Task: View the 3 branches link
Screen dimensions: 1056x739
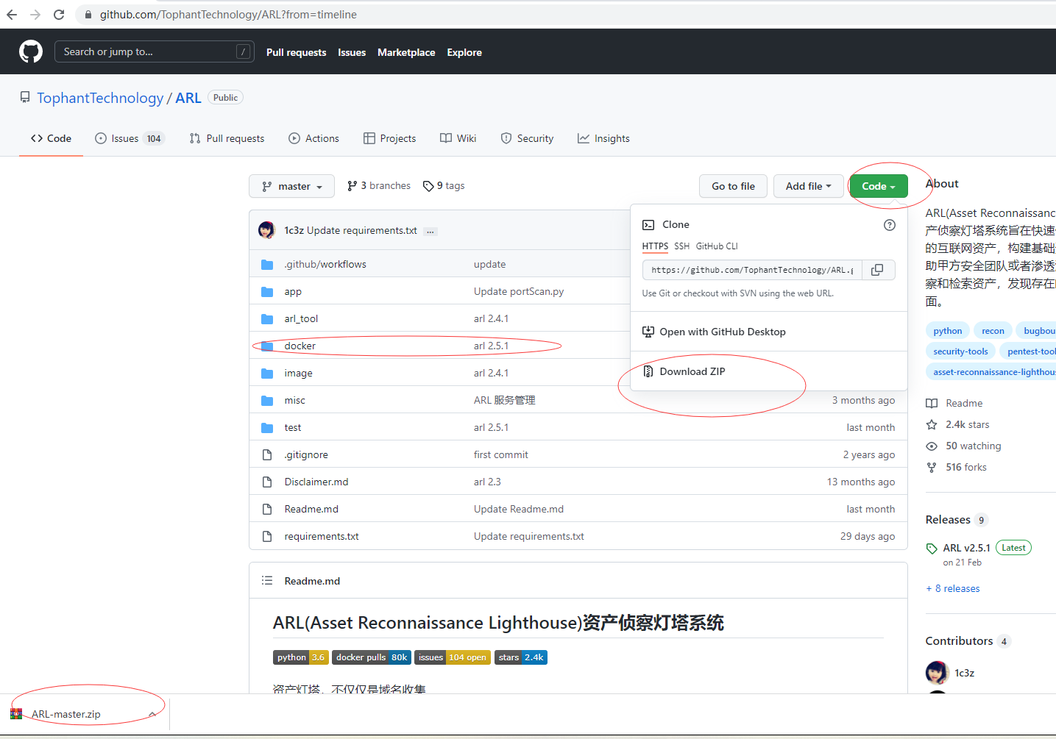Action: pyautogui.click(x=379, y=186)
